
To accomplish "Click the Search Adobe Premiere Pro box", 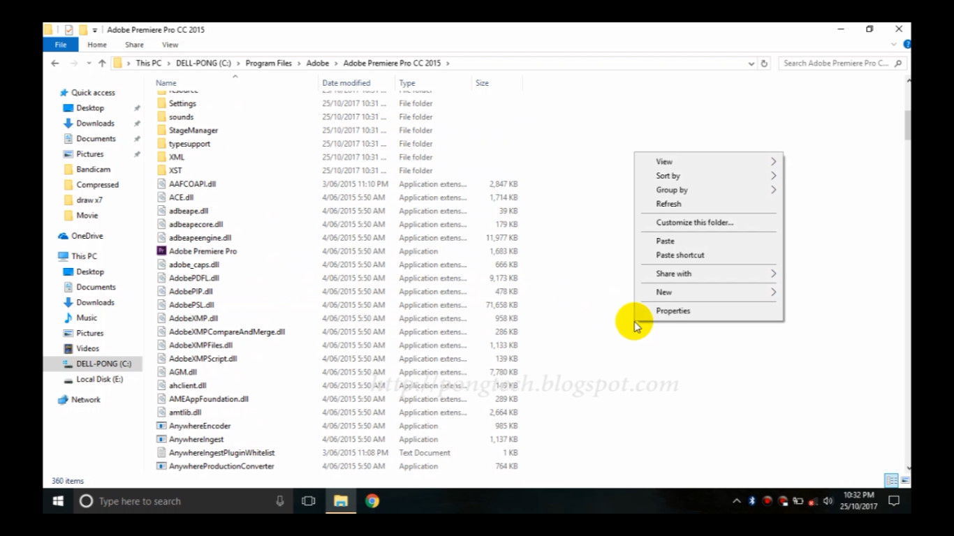I will pos(842,63).
